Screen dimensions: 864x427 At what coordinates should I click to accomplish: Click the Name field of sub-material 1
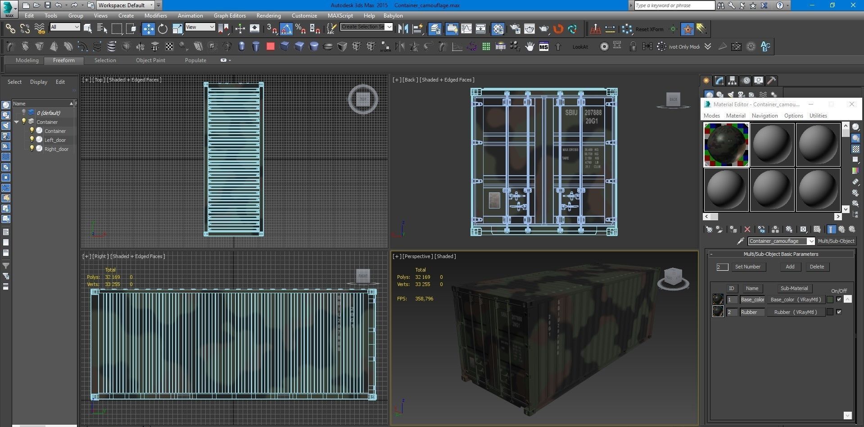coord(752,300)
